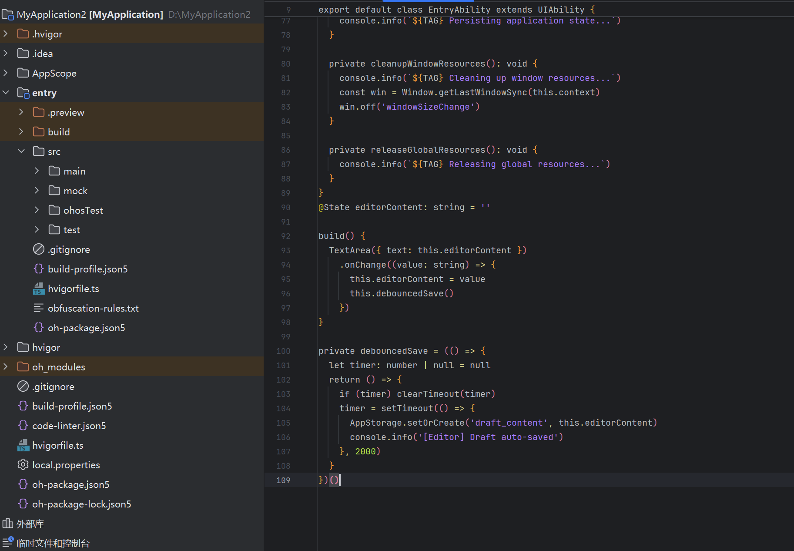This screenshot has width=794, height=551.
Task: Click the cleanupWindowResources method name
Action: click(x=428, y=64)
